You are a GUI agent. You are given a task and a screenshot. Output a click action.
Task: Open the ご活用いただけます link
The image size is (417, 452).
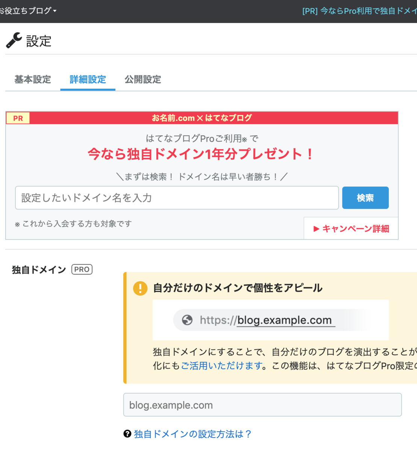click(221, 366)
